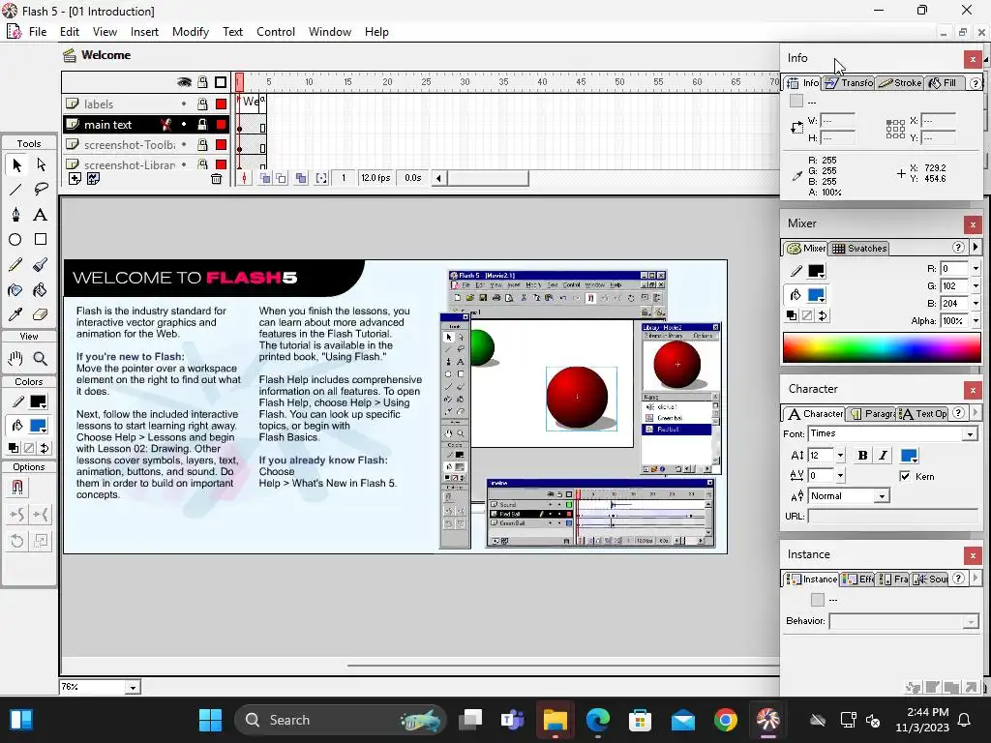This screenshot has width=991, height=743.
Task: Toggle the Kern checkbox
Action: pos(905,476)
